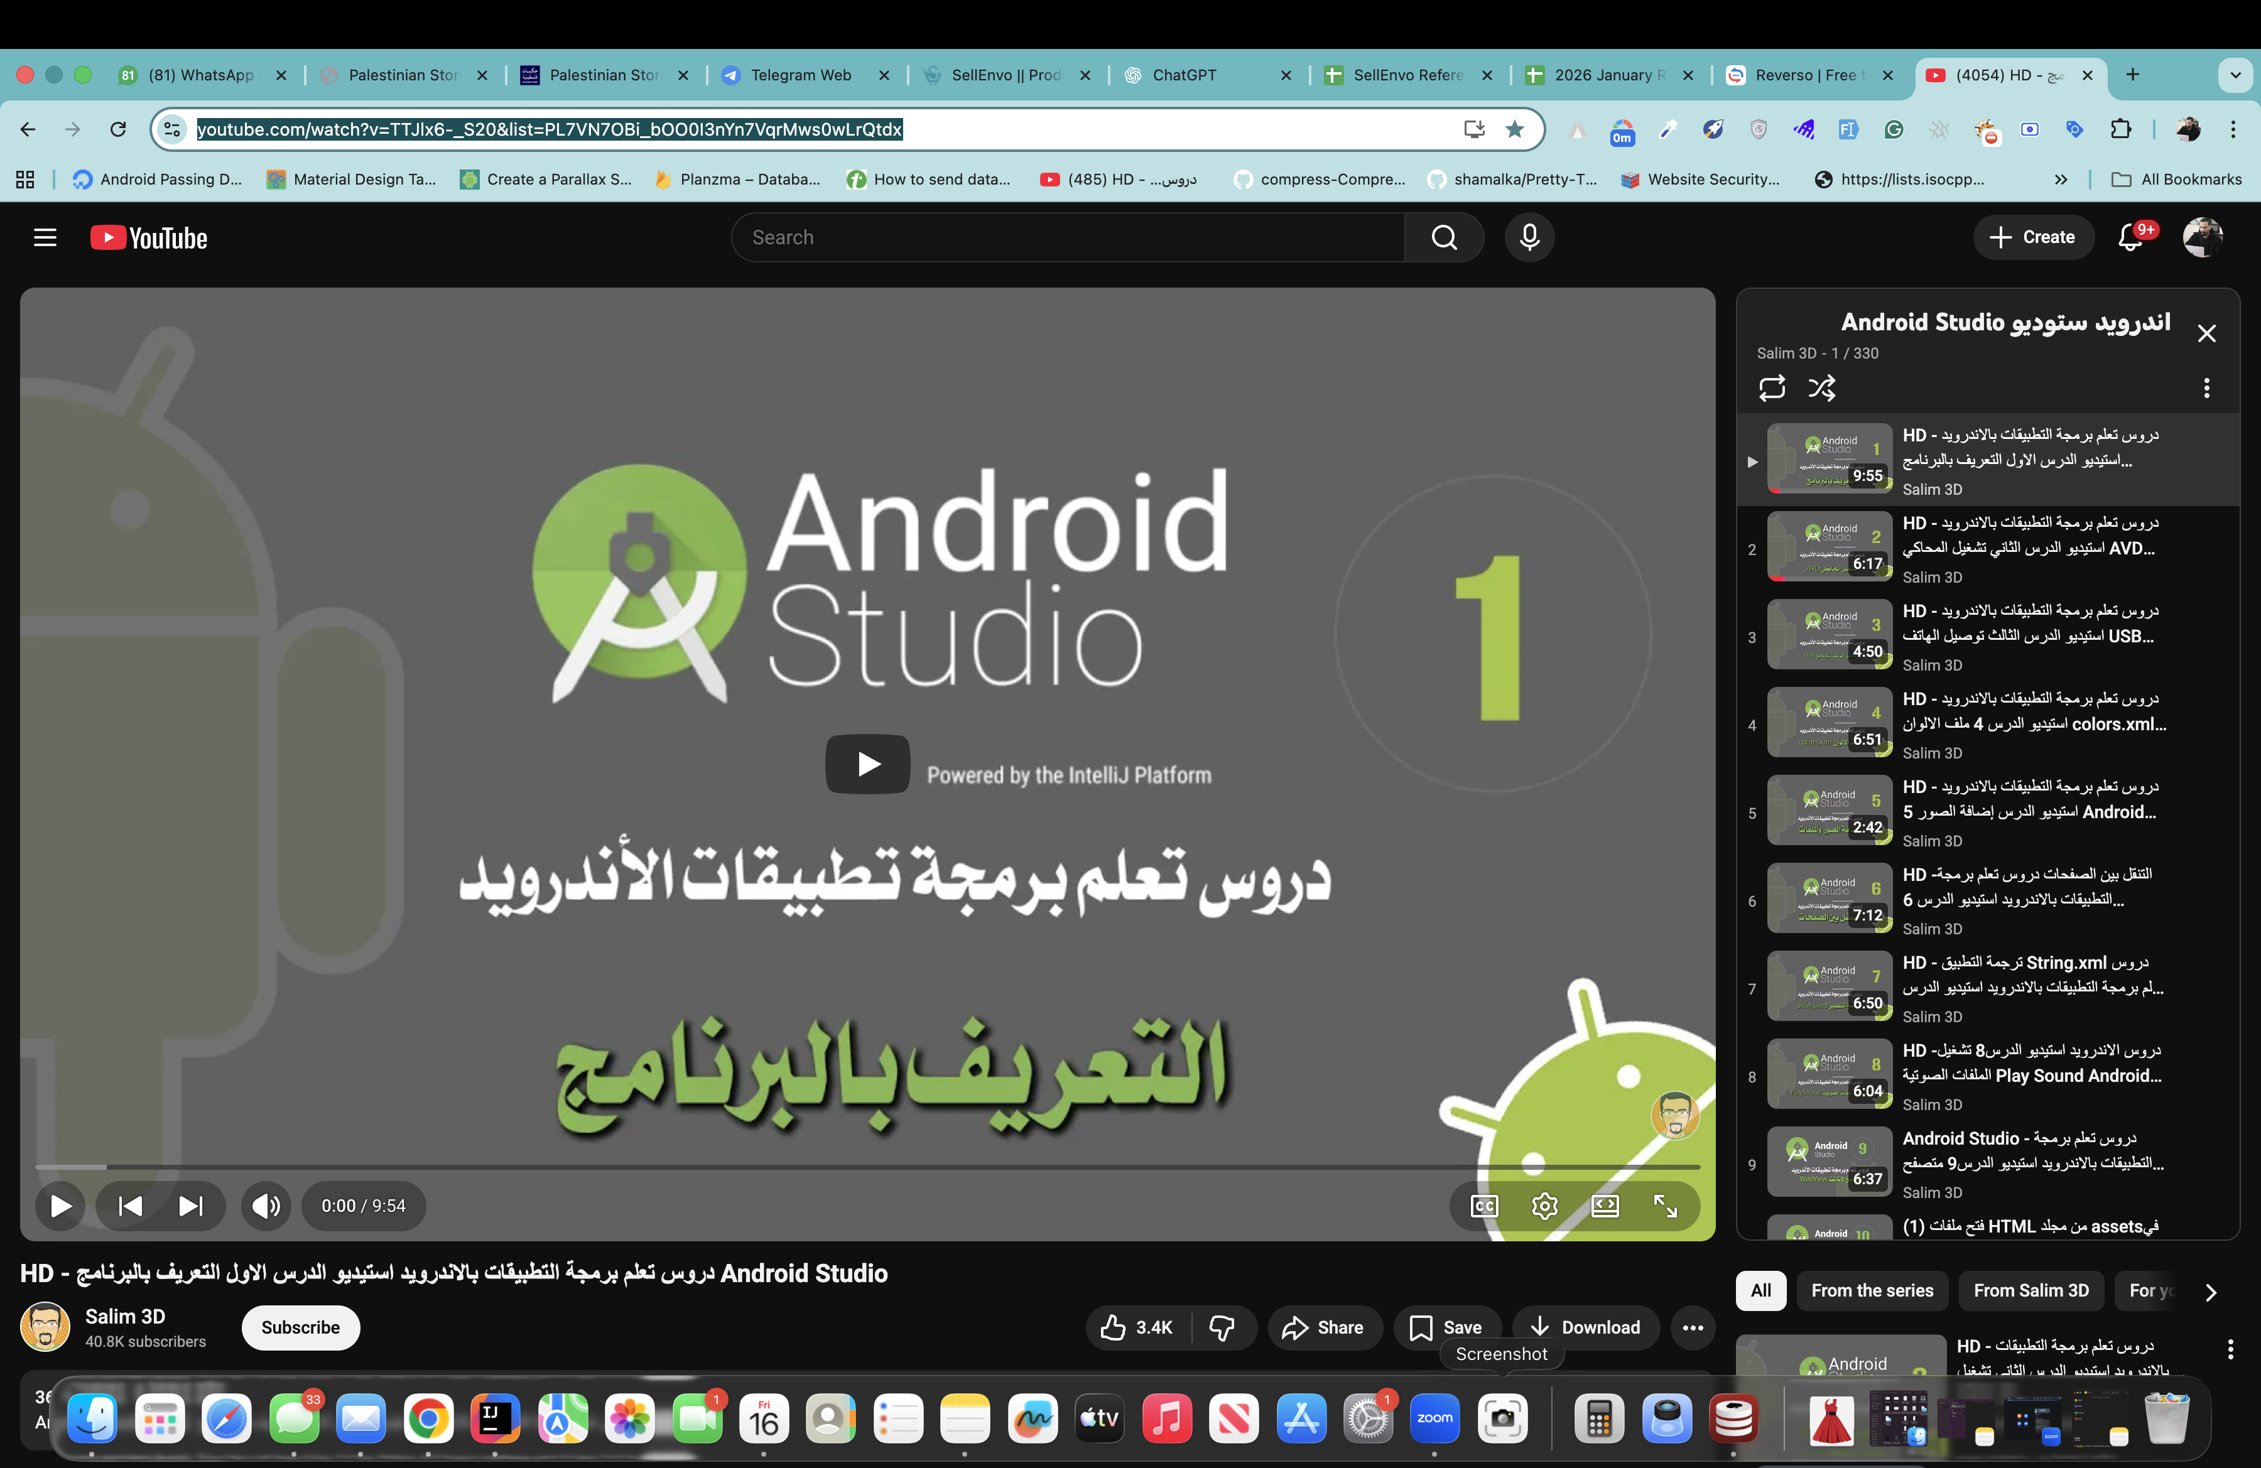Expand Chrome tab search chevron
The image size is (2261, 1468).
(x=2235, y=75)
